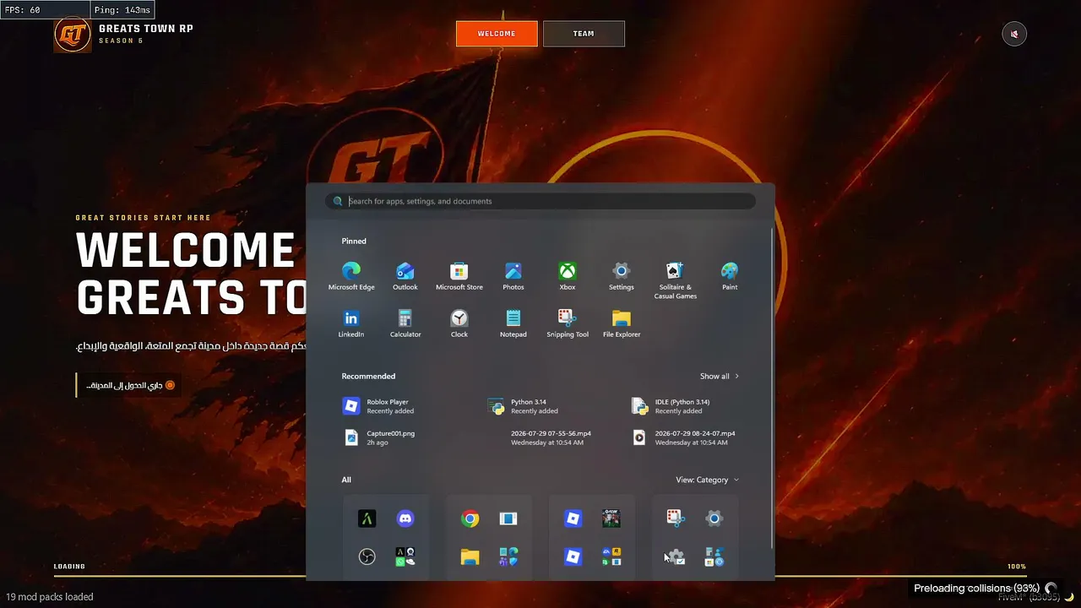The height and width of the screenshot is (608, 1081).
Task: Open the green A app in All categories
Action: [367, 518]
